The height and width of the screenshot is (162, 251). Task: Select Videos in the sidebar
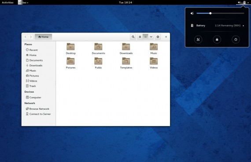tap(39, 81)
